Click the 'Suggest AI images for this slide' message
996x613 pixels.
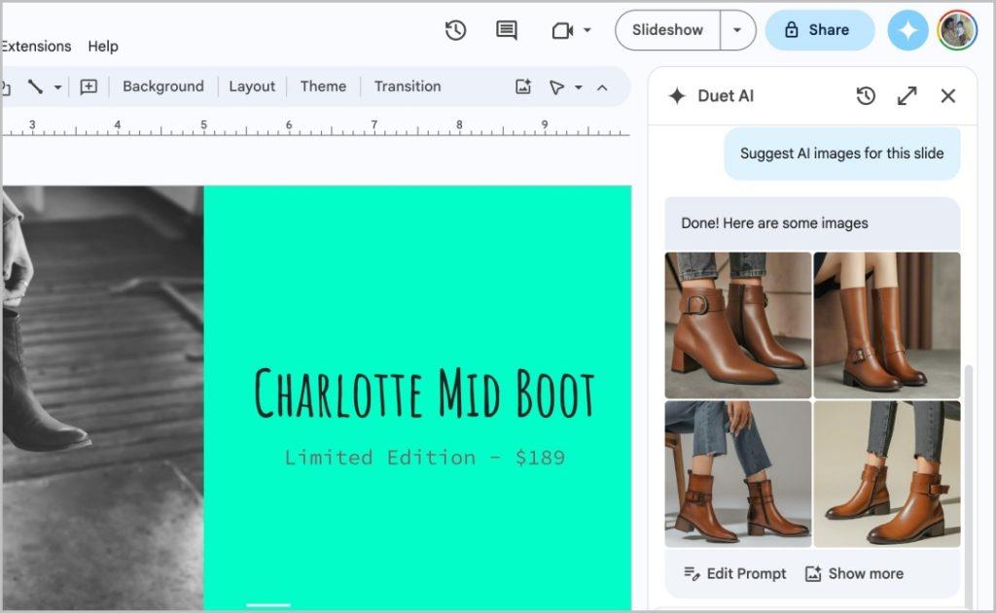[841, 153]
